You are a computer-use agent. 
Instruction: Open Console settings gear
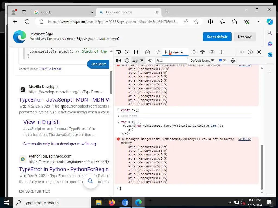tap(233, 60)
